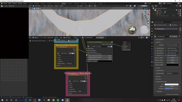The image size is (182, 102).
Task: Select Light in the outliner
Action: tap(160, 14)
